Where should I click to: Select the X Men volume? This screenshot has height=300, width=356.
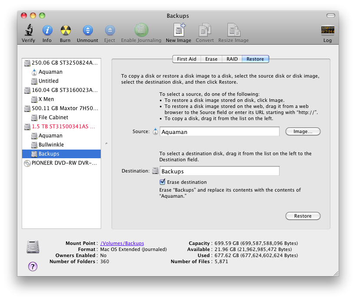click(61, 99)
